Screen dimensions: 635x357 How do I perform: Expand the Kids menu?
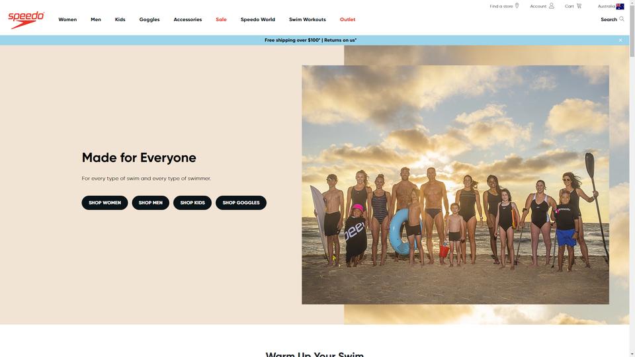[120, 19]
